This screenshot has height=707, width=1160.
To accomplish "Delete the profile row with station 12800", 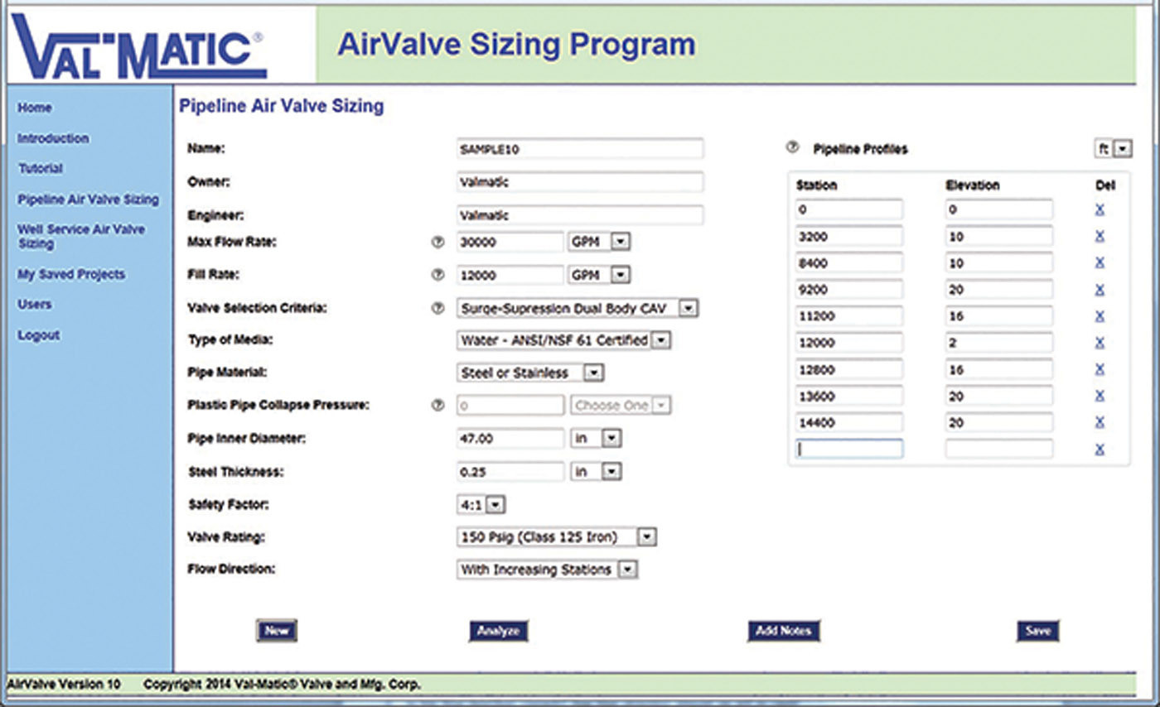I will click(1100, 369).
